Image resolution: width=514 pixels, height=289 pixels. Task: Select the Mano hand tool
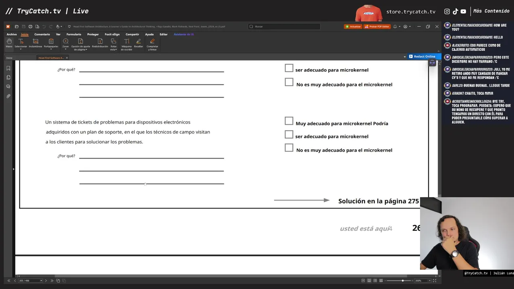tap(9, 43)
